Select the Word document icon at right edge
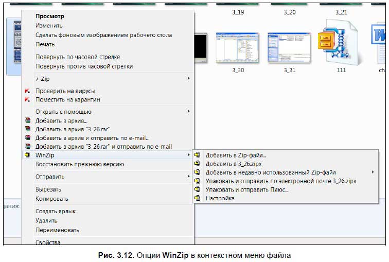Screen dimensions: 389x262 [x=379, y=43]
